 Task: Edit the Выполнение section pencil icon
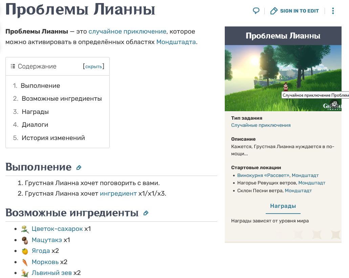pos(79,167)
